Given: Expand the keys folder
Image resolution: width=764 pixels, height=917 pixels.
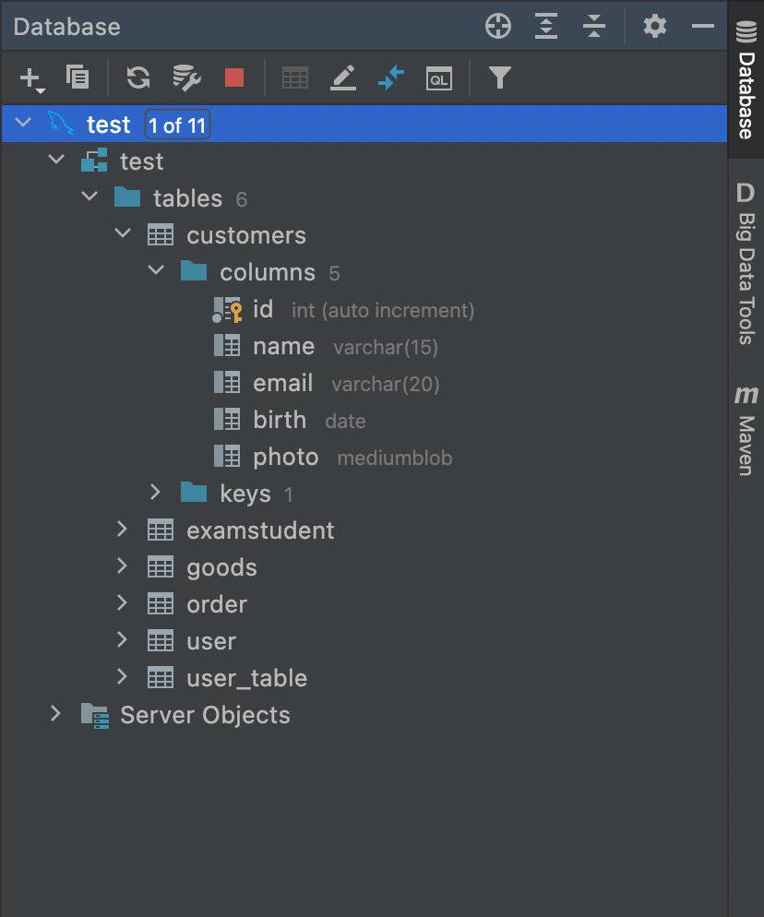Looking at the screenshot, I should [155, 492].
